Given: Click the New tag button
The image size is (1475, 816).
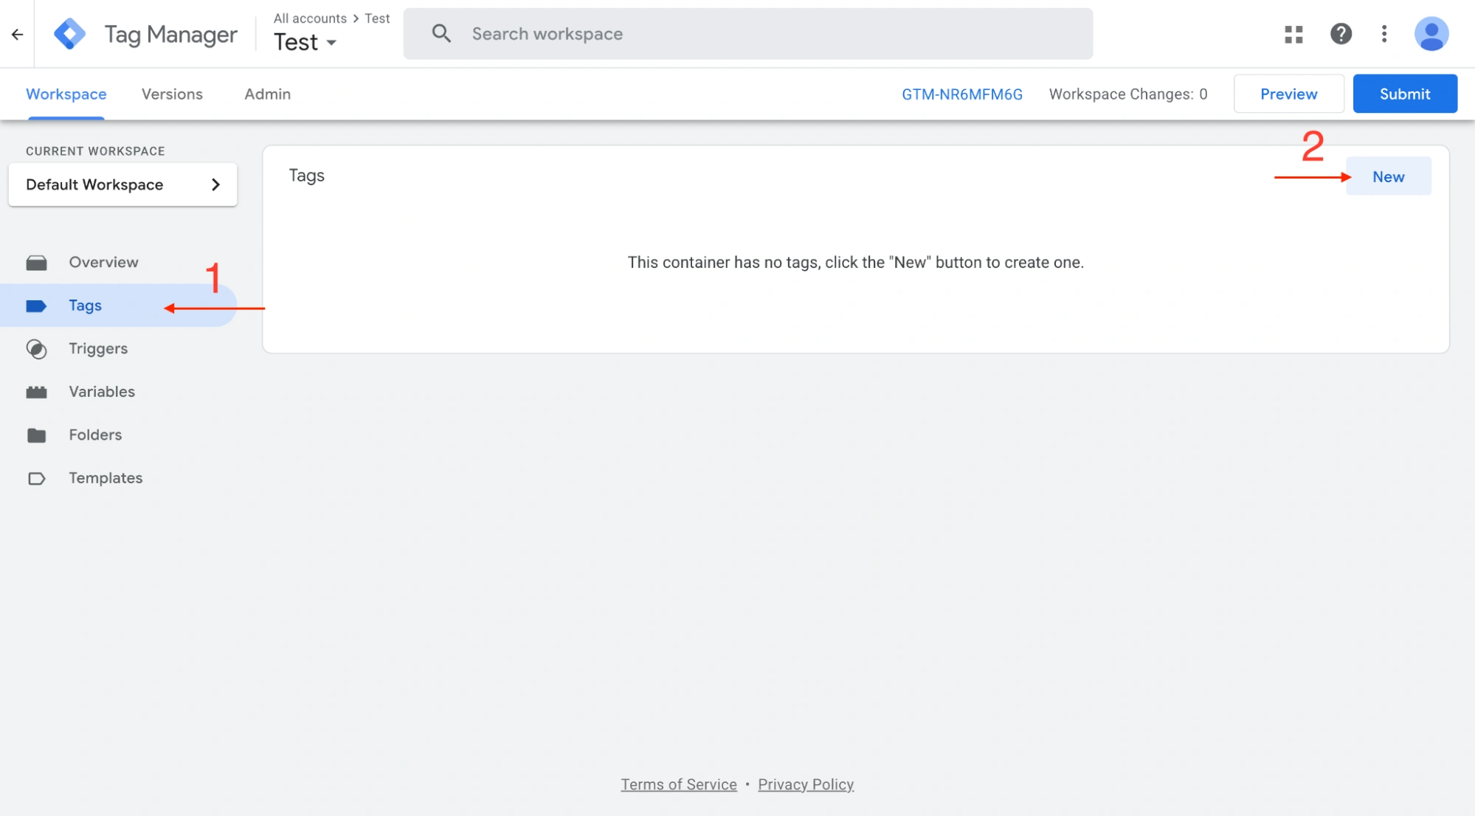Looking at the screenshot, I should click(1388, 177).
